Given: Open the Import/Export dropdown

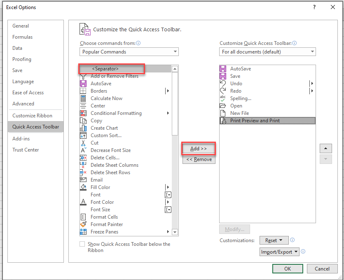Looking at the screenshot, I should tap(279, 252).
